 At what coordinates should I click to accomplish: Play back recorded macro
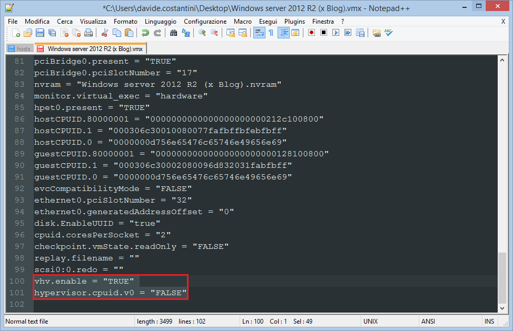coord(336,33)
